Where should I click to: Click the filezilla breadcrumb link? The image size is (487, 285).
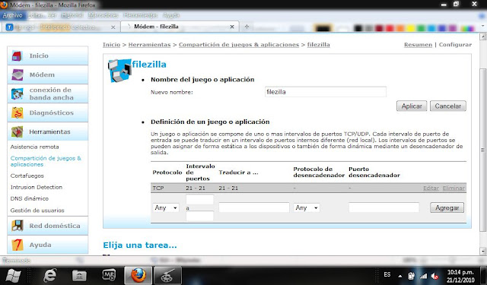coord(319,45)
